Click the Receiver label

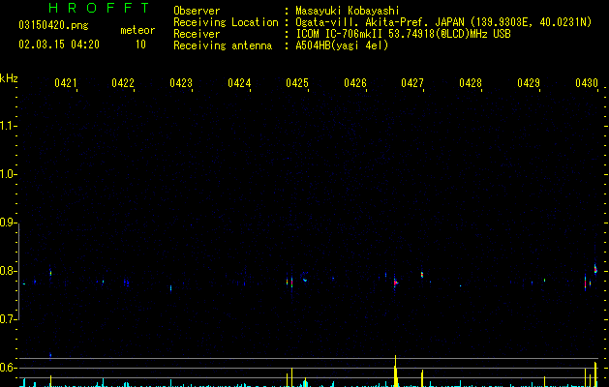[x=197, y=34]
